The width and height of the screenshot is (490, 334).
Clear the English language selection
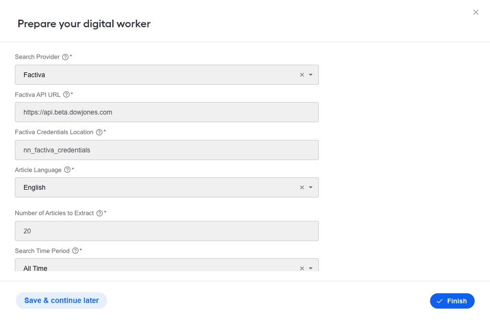point(302,187)
